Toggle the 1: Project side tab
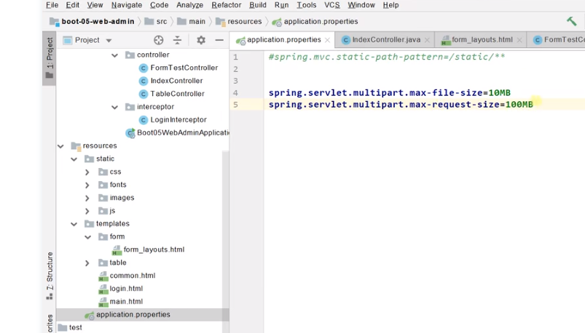This screenshot has height=333, width=585. [x=50, y=58]
